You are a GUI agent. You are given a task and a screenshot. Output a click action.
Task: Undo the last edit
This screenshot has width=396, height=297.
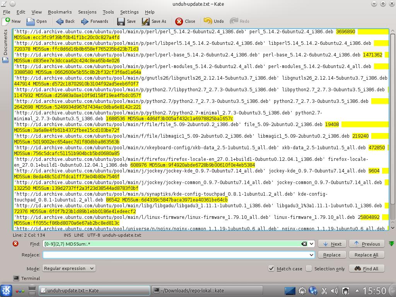click(213, 21)
